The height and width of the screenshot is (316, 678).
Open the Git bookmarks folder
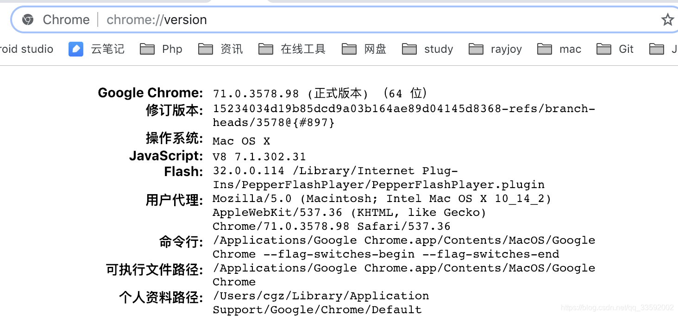615,49
